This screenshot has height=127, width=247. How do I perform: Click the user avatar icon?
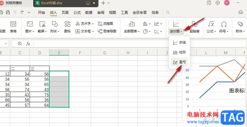(x=227, y=3)
